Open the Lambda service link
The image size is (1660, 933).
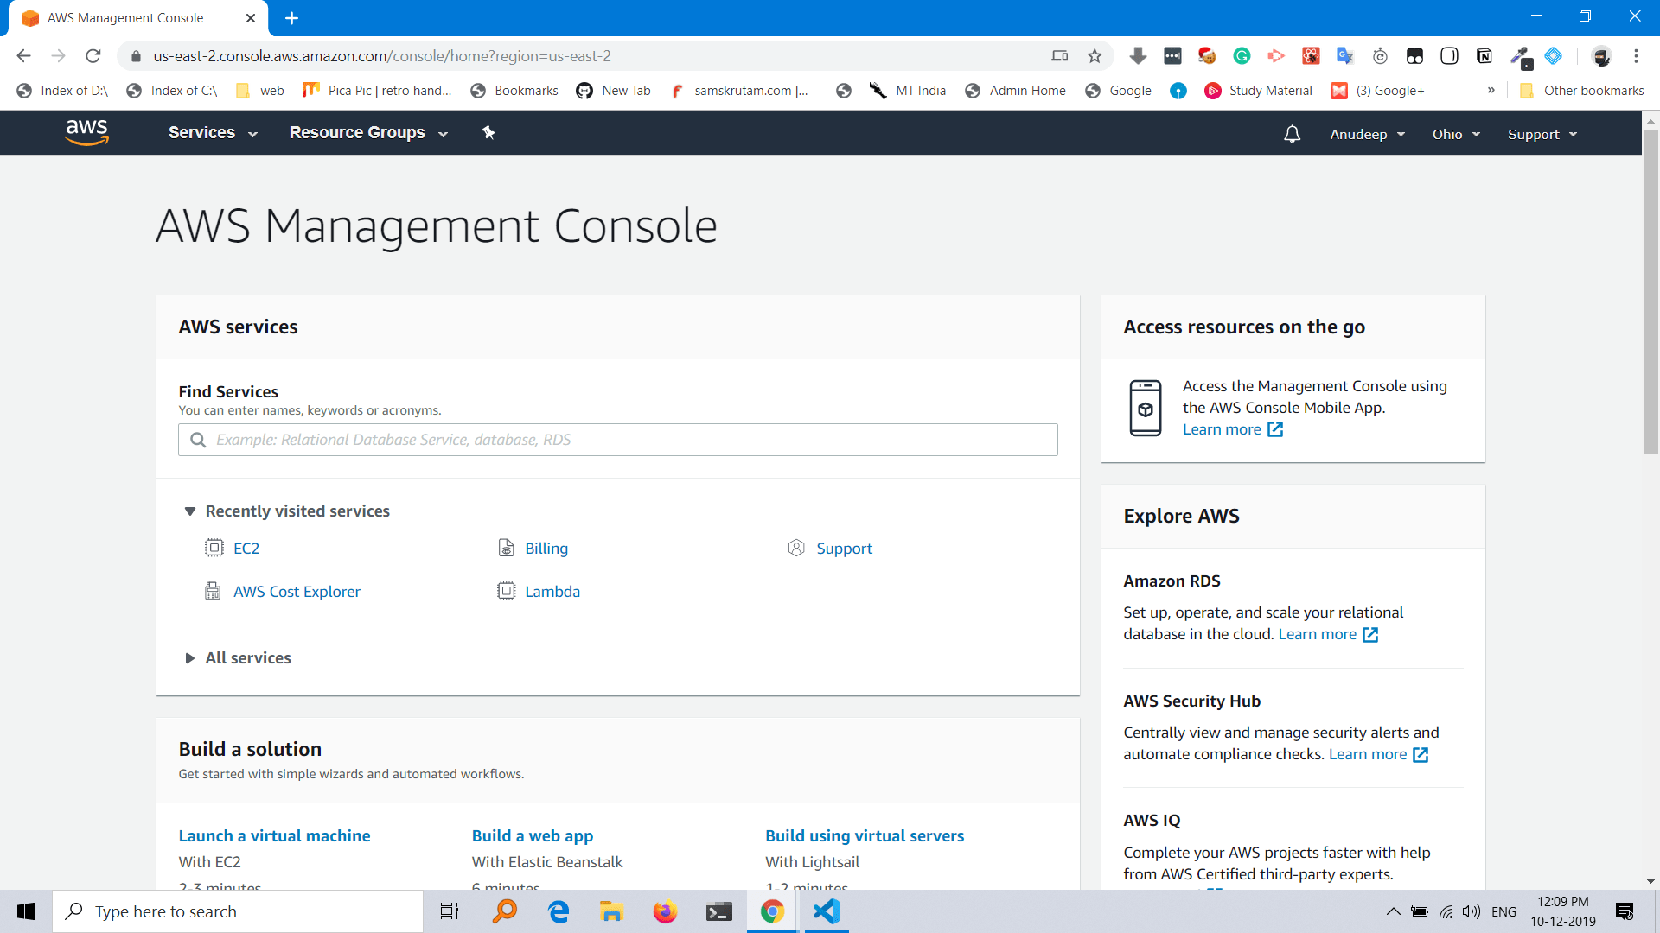pyautogui.click(x=552, y=592)
